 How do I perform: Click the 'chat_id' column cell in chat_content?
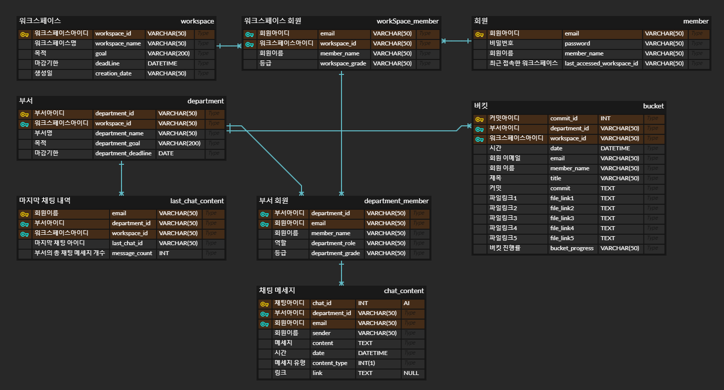coord(333,304)
